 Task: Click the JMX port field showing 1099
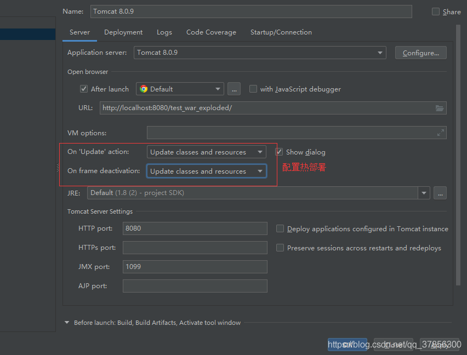tap(195, 267)
